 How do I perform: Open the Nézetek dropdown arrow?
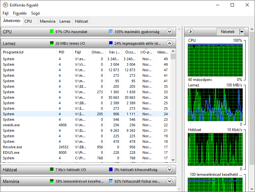pos(242,32)
